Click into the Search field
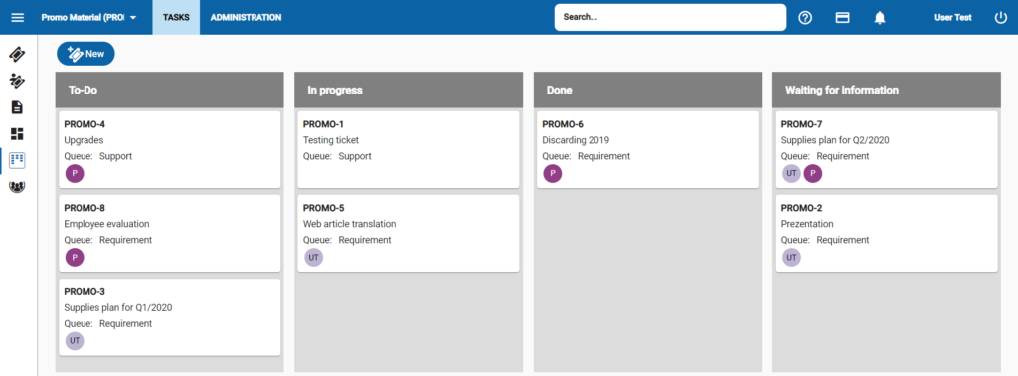Viewport: 1018px width, 376px height. [671, 18]
